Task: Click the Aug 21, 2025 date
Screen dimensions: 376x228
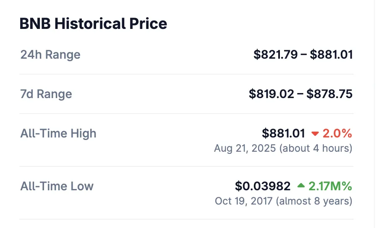Action: (x=245, y=148)
